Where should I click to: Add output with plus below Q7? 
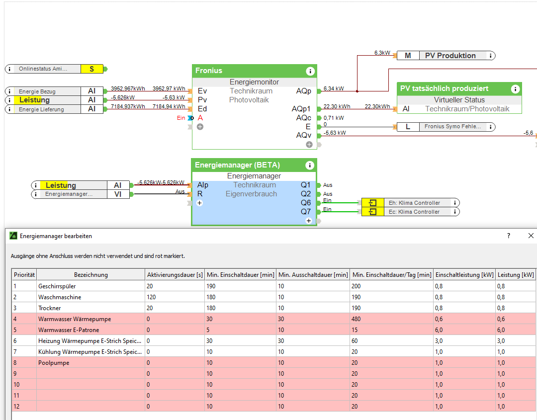(x=309, y=220)
